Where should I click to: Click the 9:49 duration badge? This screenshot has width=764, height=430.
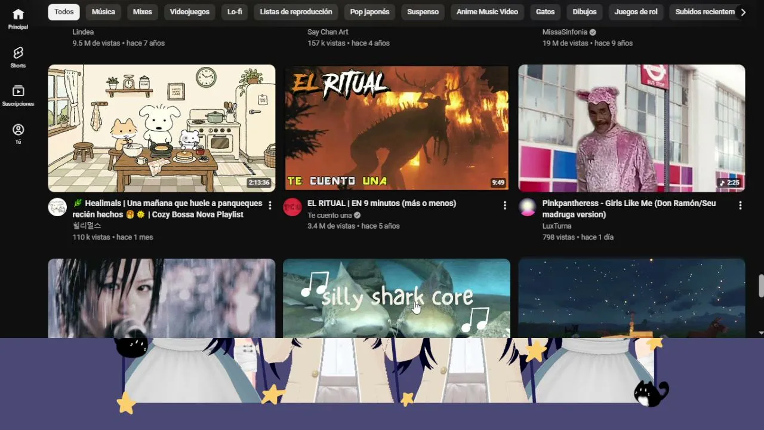click(x=498, y=183)
